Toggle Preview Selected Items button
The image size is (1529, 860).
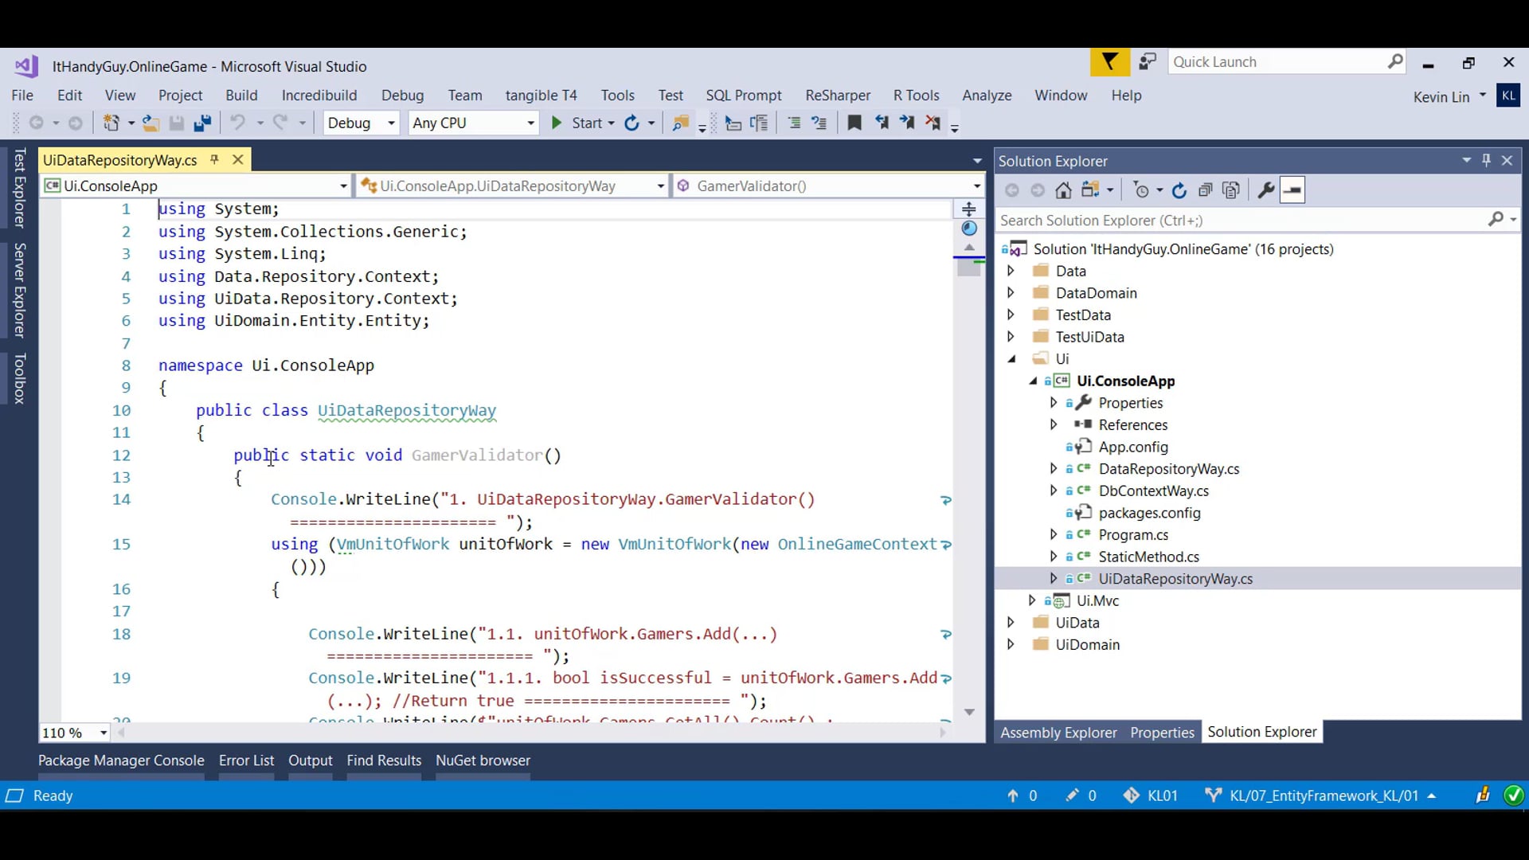click(x=1292, y=190)
